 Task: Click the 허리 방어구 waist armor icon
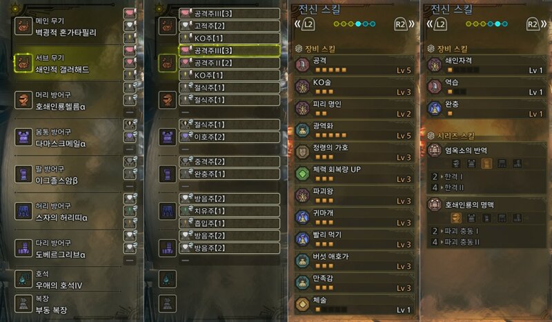pos(23,211)
